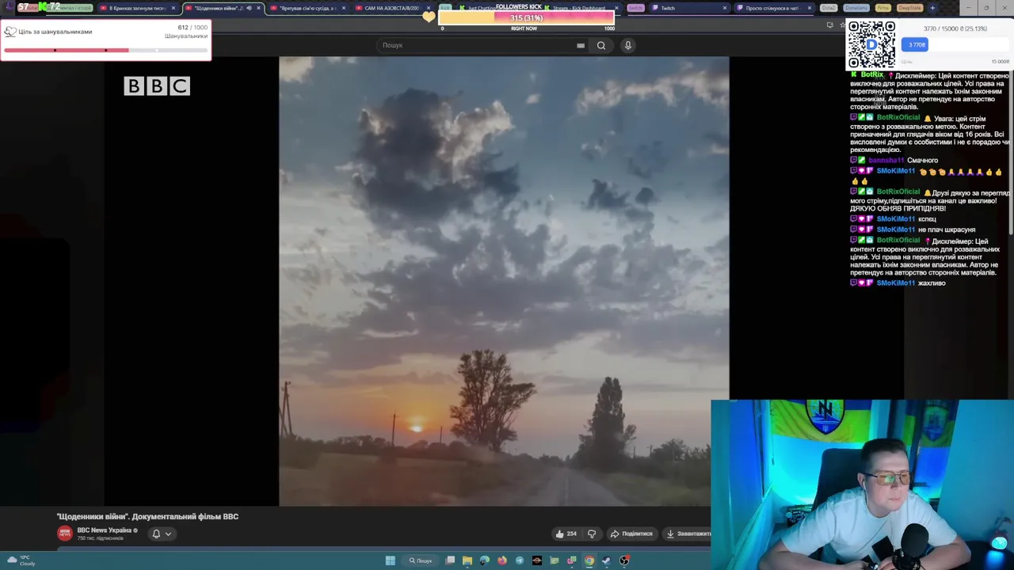The width and height of the screenshot is (1014, 570).
Task: Click the video title 'Щоденники війни'
Action: 147,516
